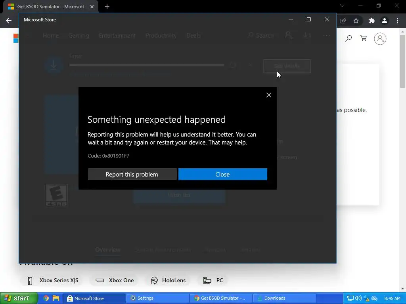Dismiss the error dialog using its X icon
406x304 pixels.
(269, 95)
